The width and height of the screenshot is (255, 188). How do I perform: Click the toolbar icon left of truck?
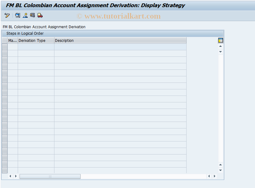[33, 16]
